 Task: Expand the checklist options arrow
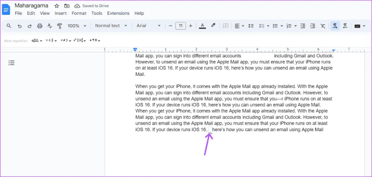[268, 26]
